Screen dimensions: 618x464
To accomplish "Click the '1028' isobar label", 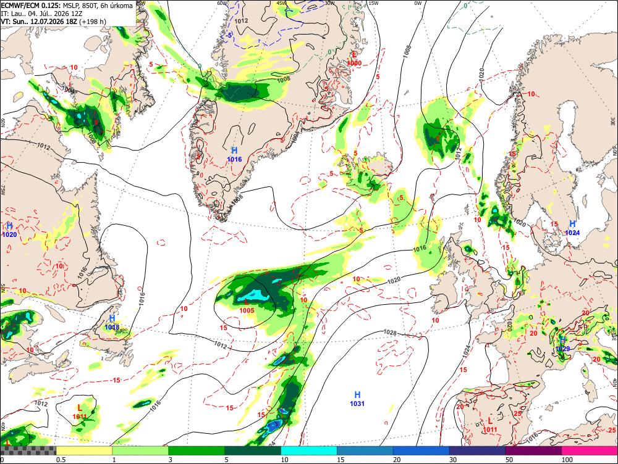I will (x=390, y=333).
